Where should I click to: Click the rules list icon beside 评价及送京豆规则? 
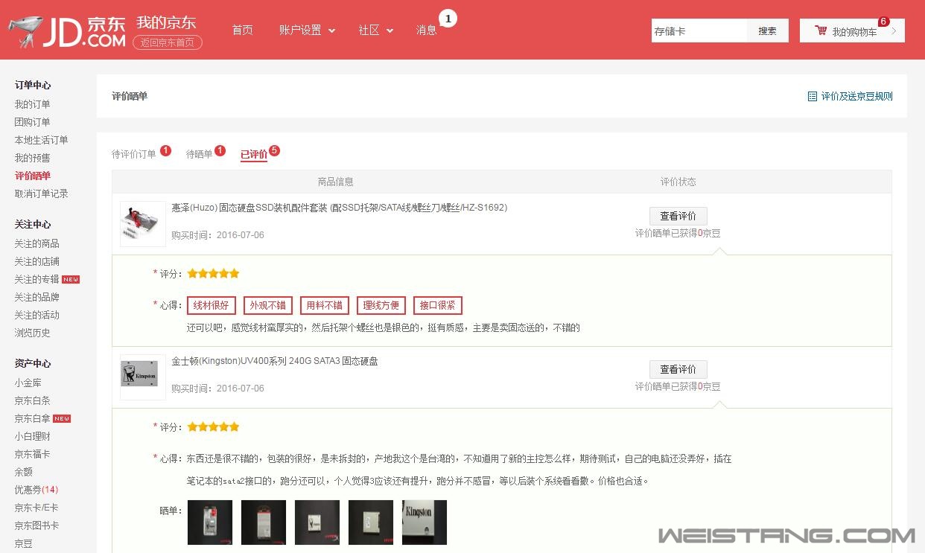tap(813, 96)
